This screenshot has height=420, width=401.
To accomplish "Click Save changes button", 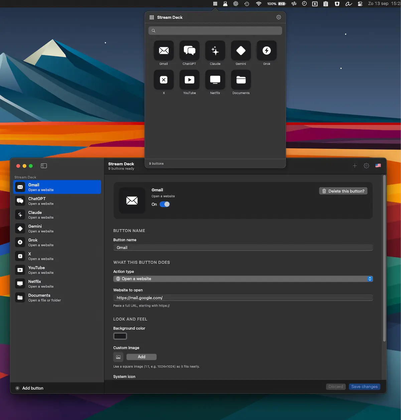I will [x=364, y=387].
